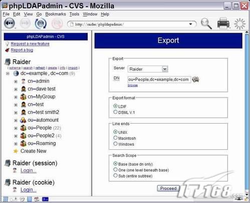Open the Server dropdown showing Raider
250x203 pixels.
click(148, 69)
